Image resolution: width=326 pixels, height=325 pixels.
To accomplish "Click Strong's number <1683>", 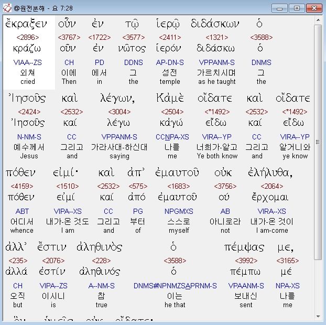I will (x=179, y=186).
